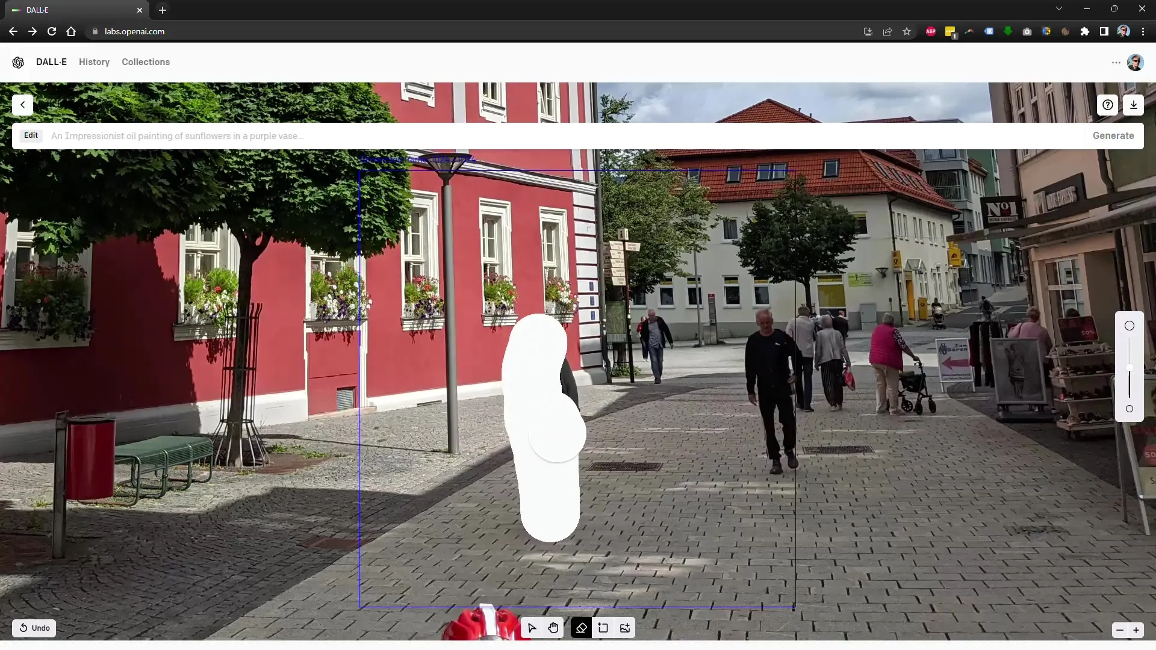Click the upload image tool
The image size is (1156, 650).
(625, 628)
